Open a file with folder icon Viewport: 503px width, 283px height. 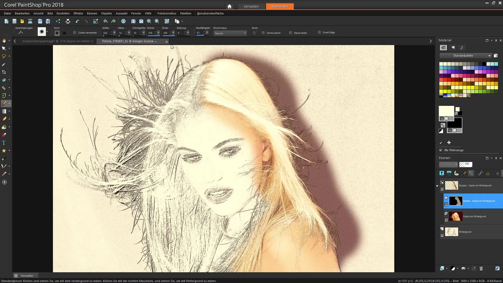22,21
